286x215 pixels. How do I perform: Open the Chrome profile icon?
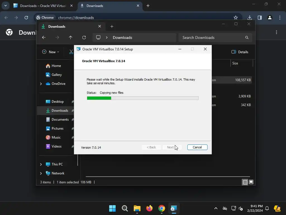point(270,18)
